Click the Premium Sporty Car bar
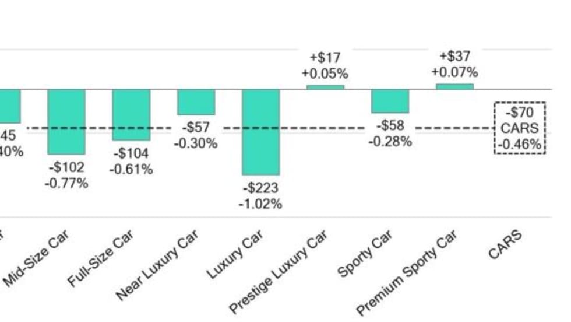The image size is (571, 322). [454, 86]
